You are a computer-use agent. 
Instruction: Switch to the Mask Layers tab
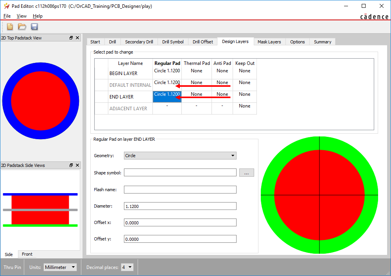269,42
